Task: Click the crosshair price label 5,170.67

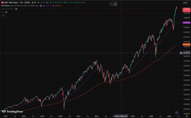Action: coord(187,53)
